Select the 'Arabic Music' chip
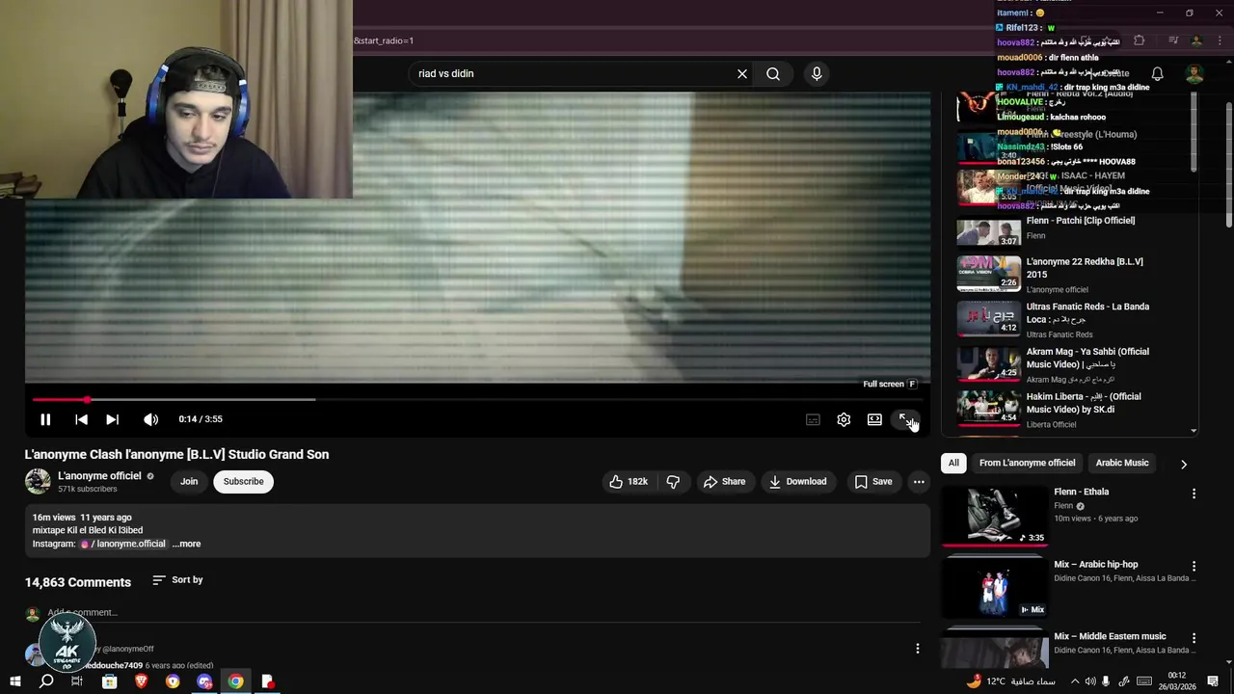The image size is (1234, 694). (x=1122, y=463)
